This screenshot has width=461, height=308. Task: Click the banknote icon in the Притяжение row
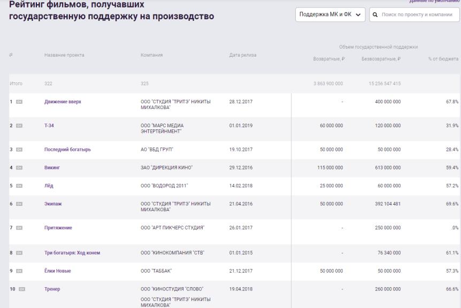click(19, 228)
